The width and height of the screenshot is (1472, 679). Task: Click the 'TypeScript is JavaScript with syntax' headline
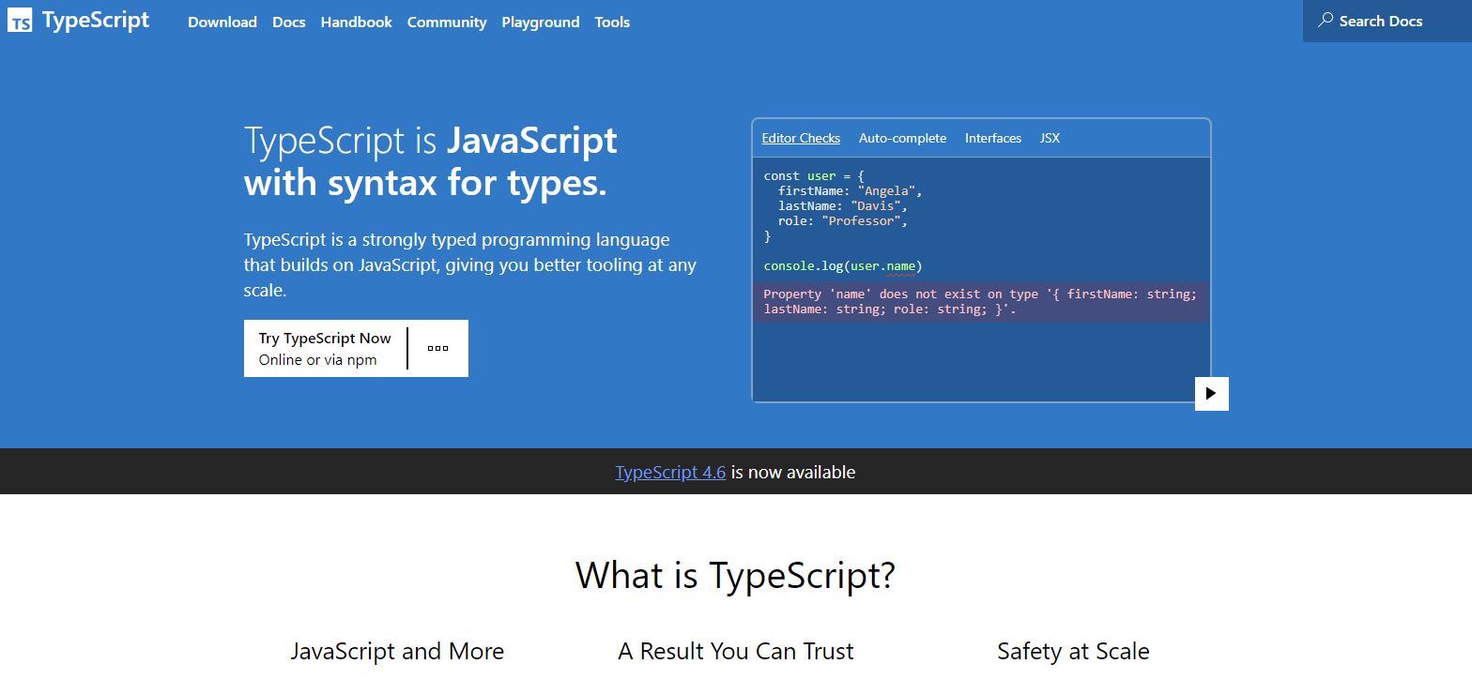pos(431,161)
